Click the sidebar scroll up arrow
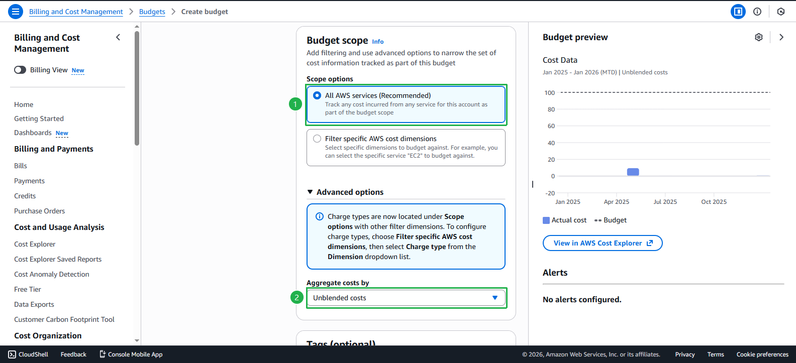This screenshot has height=363, width=796. pos(137,27)
